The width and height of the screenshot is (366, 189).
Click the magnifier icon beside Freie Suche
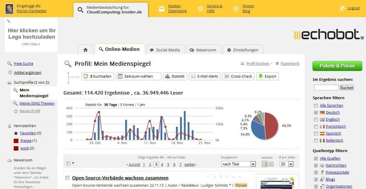pos(10,63)
